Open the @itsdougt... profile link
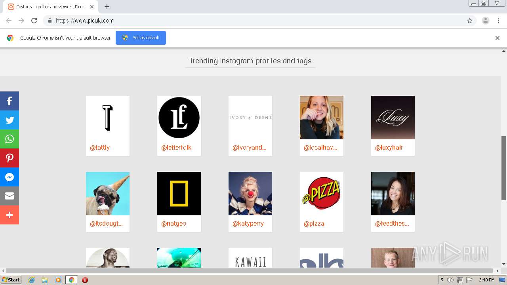Viewport: 507px width, 285px height. click(107, 223)
